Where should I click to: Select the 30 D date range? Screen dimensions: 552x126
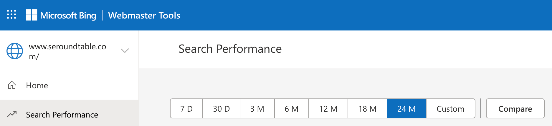(221, 109)
